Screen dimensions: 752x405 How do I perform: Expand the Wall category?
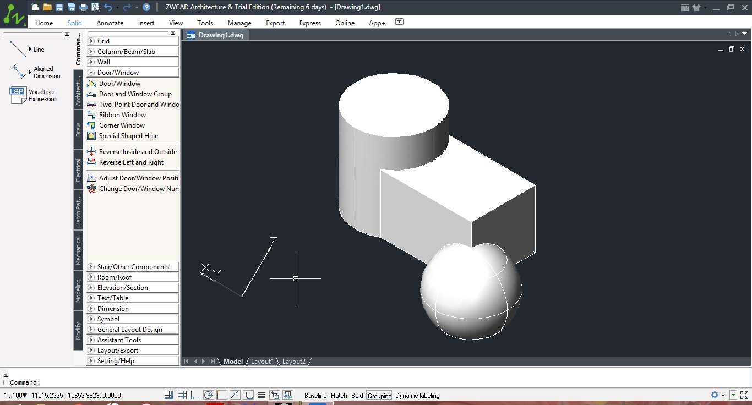133,62
